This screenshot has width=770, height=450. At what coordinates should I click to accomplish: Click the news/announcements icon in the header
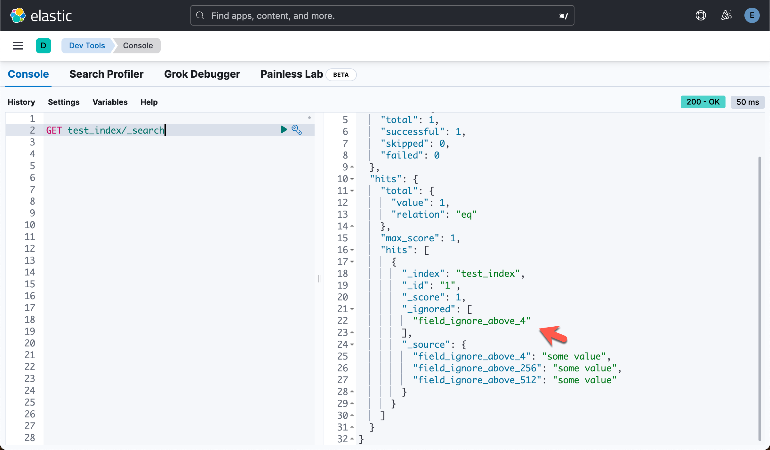pos(726,15)
